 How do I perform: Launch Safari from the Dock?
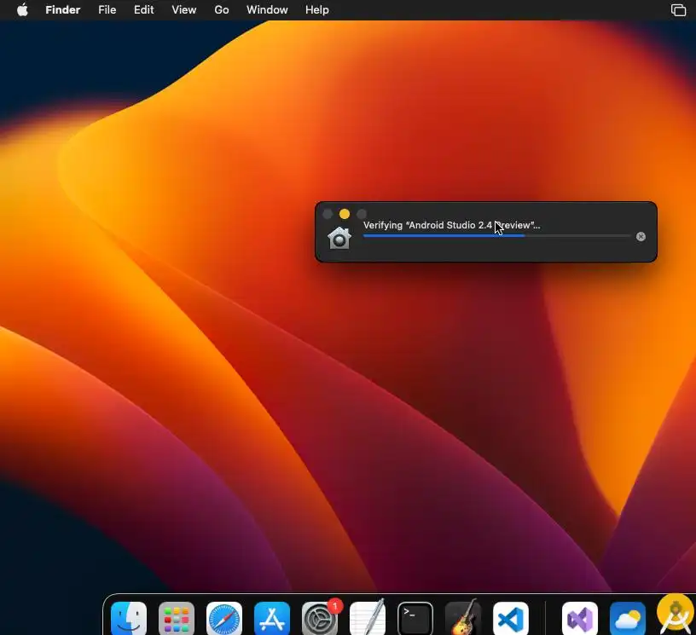(224, 619)
